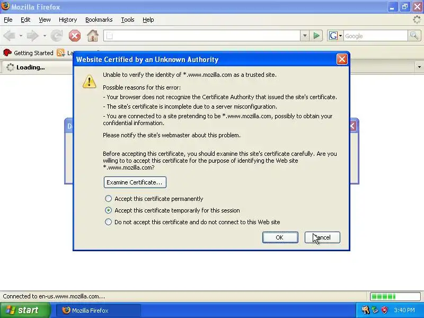The height and width of the screenshot is (318, 424).
Task: Click in the Google search field
Action: click(375, 36)
